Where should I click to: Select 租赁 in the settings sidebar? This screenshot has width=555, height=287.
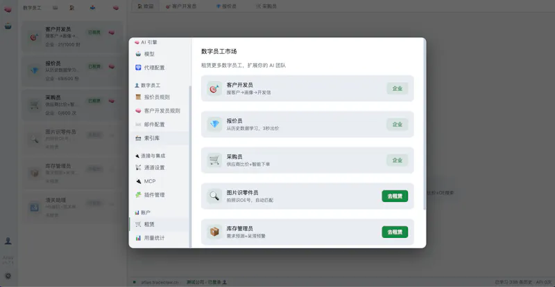[159, 224]
